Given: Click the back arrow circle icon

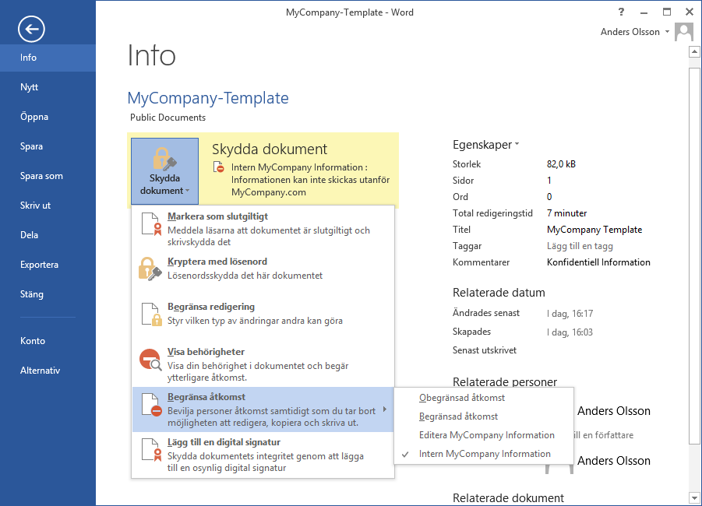Looking at the screenshot, I should [32, 30].
